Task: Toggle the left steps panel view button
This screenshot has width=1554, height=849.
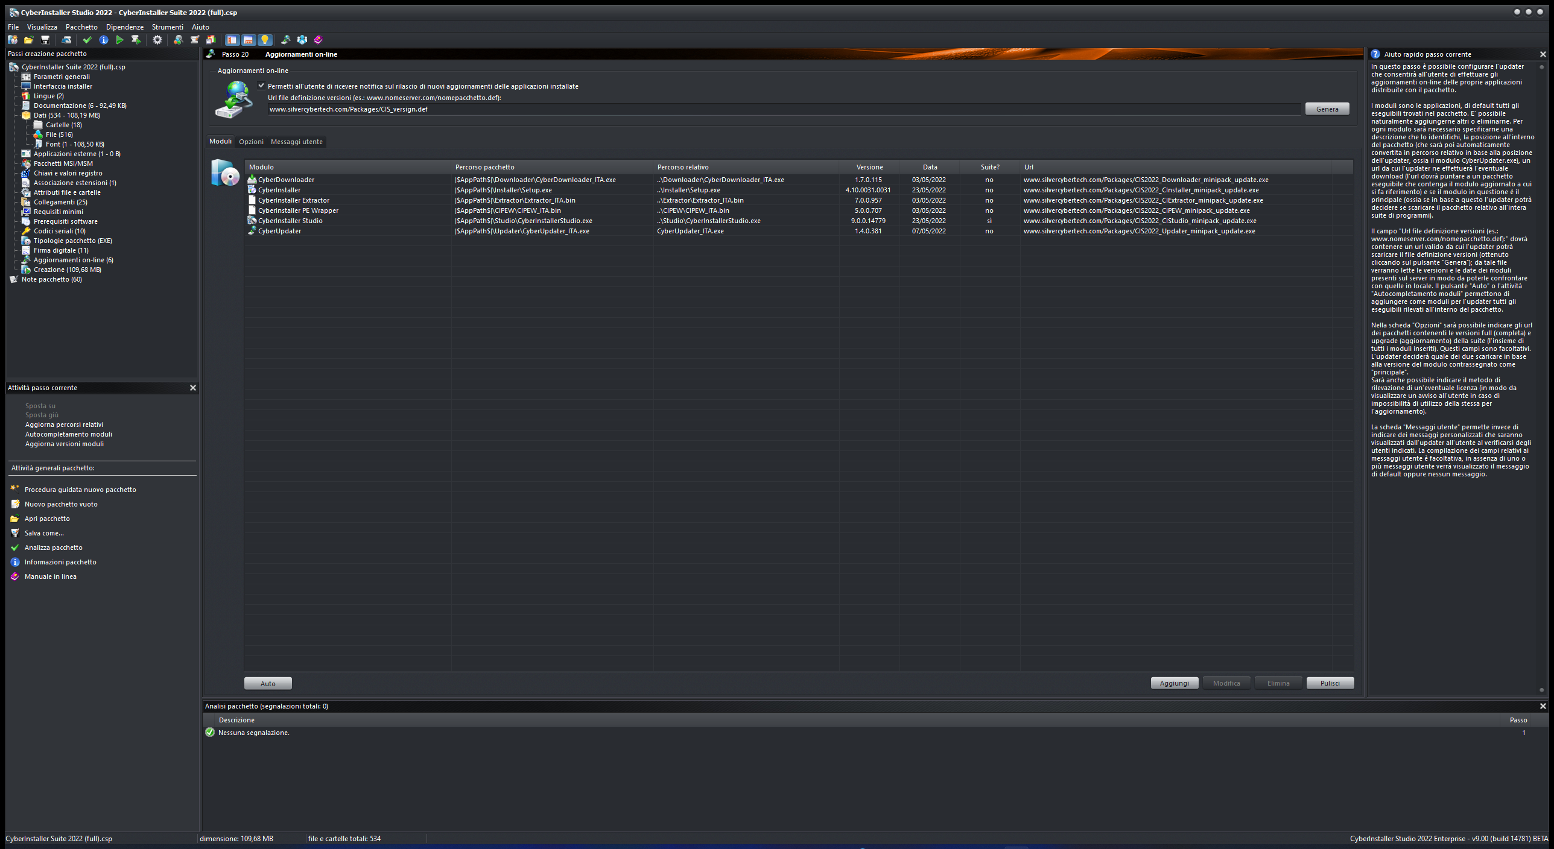Action: coord(232,40)
